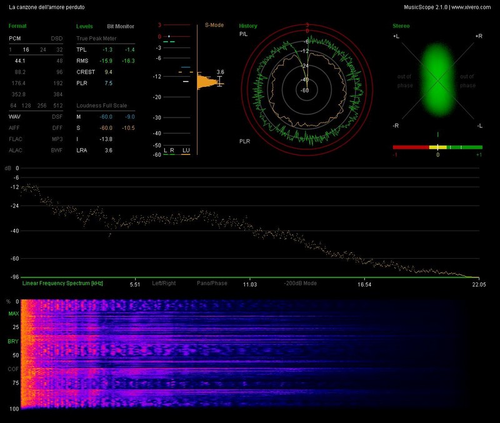This screenshot has height=423, width=500.
Task: Select the DSD format label
Action: pyautogui.click(x=57, y=39)
